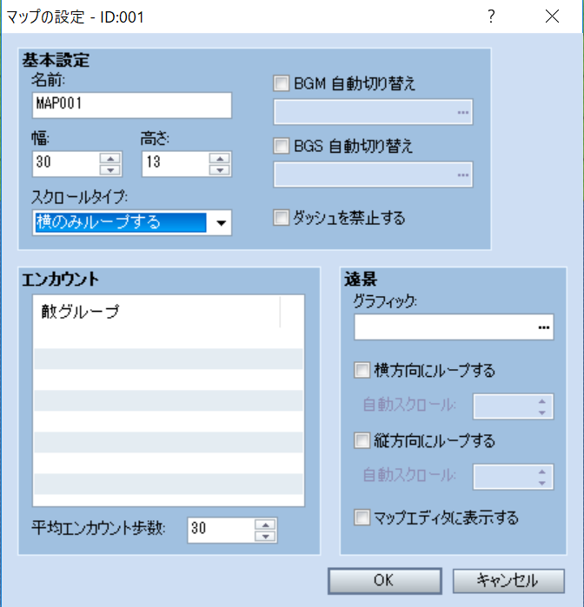Click the OK button
The width and height of the screenshot is (584, 607).
pyautogui.click(x=384, y=581)
